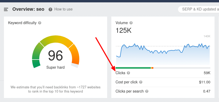
Task: Click the $11.00 cost per click value
Action: [x=205, y=82]
